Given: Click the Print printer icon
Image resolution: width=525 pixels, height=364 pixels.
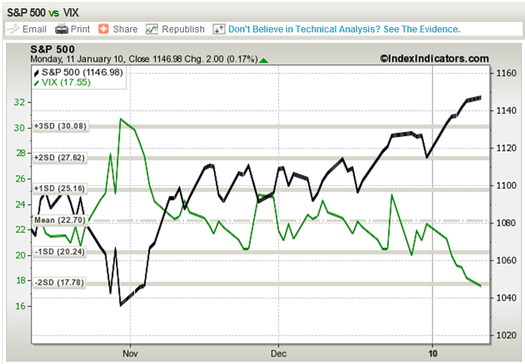Looking at the screenshot, I should 62,29.
